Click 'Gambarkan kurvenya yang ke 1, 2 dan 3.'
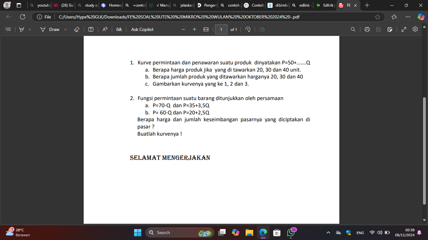Image resolution: width=428 pixels, height=240 pixels. [x=201, y=84]
